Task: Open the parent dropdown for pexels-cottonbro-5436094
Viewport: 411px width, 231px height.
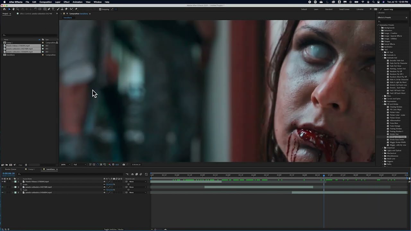Action: 137,193
